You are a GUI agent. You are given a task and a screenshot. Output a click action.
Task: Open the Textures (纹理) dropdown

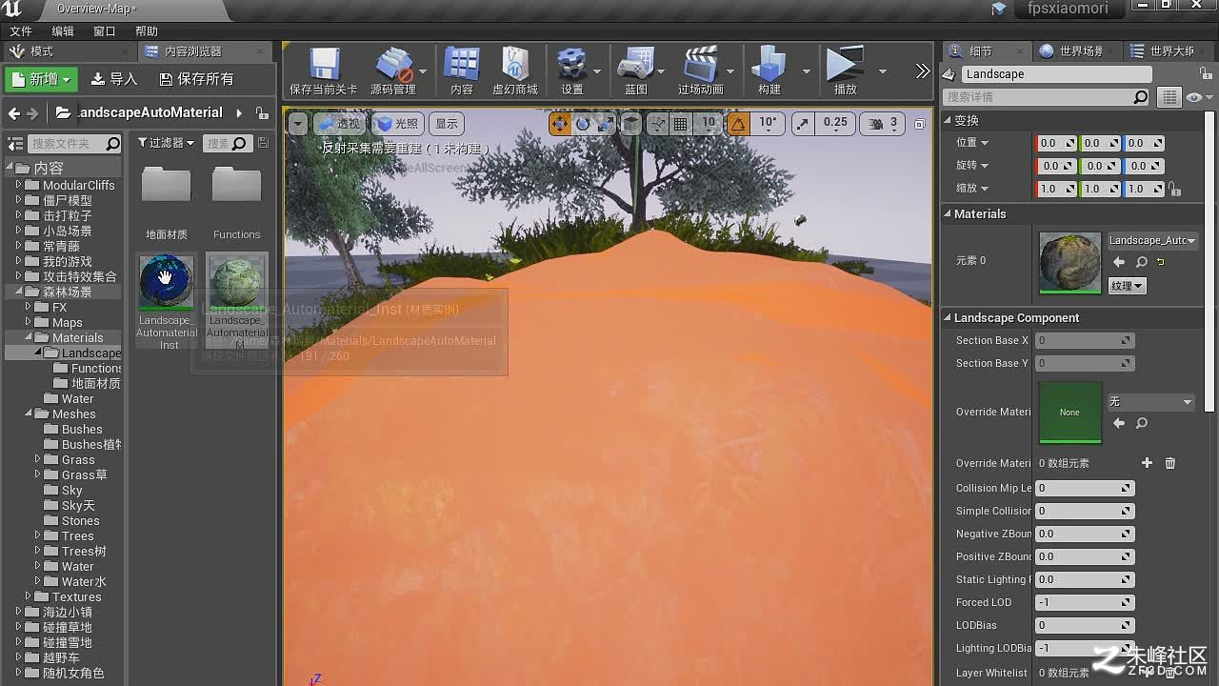pos(1127,286)
